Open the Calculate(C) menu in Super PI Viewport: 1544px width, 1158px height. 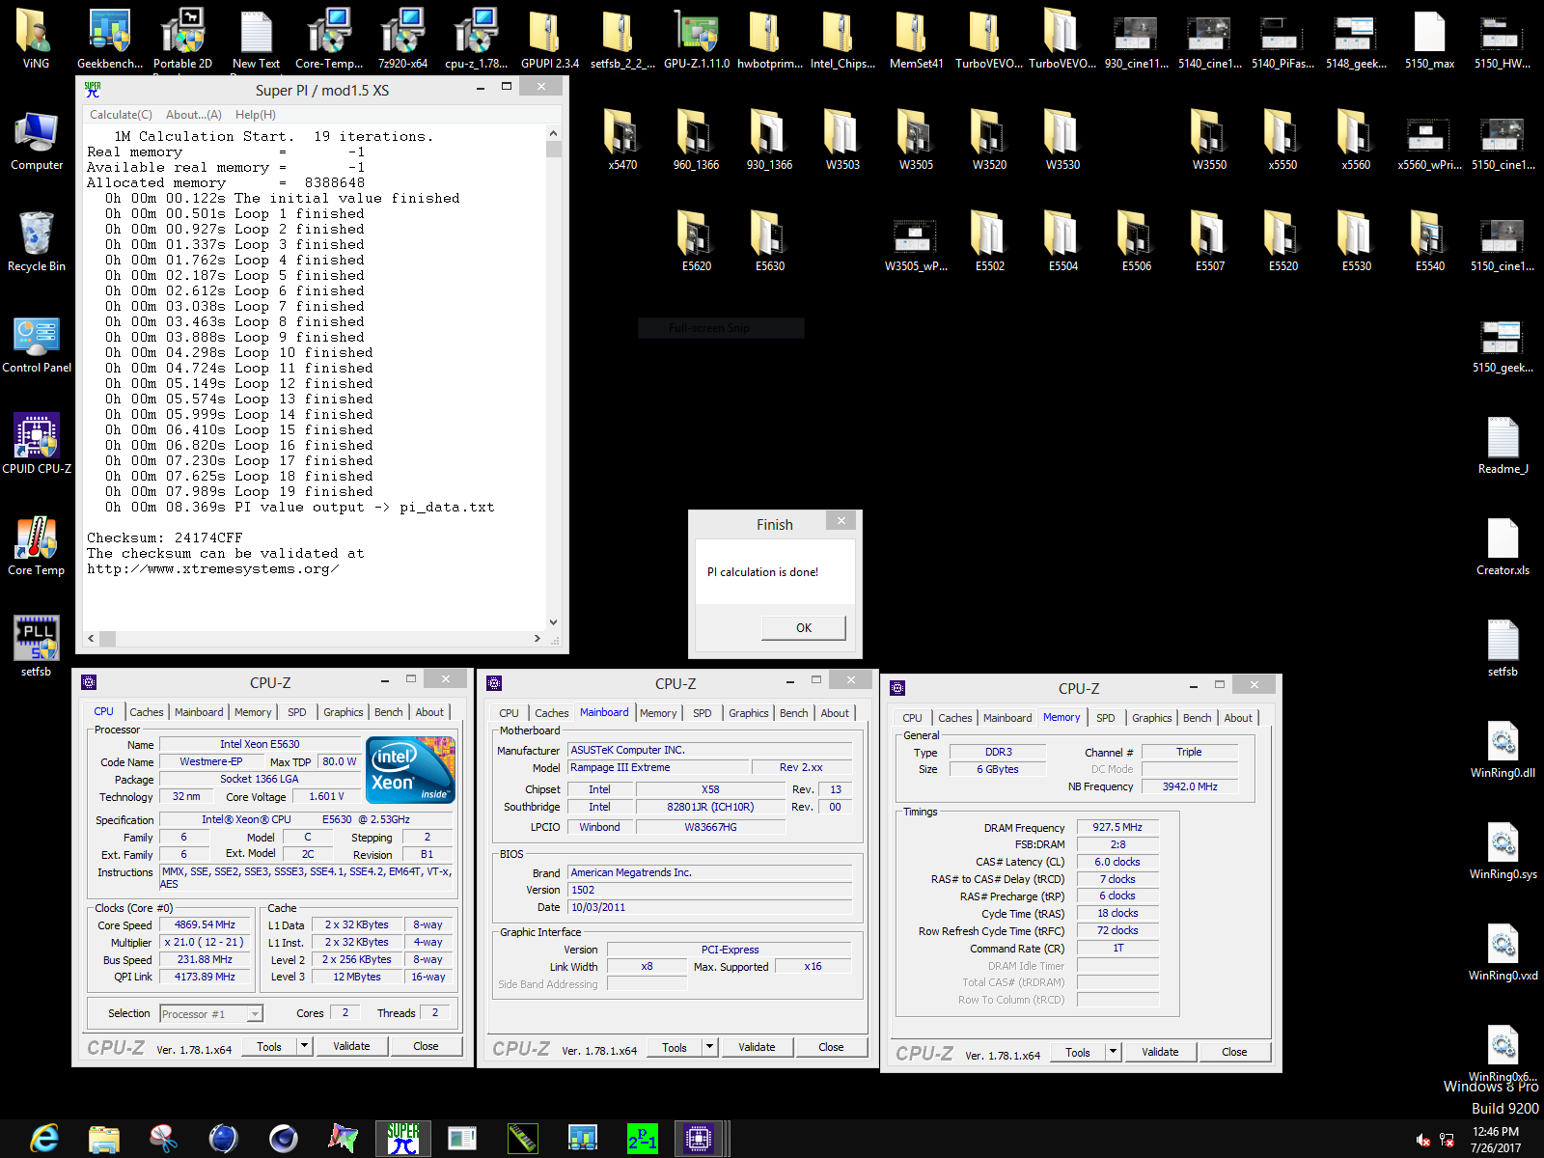tap(121, 114)
